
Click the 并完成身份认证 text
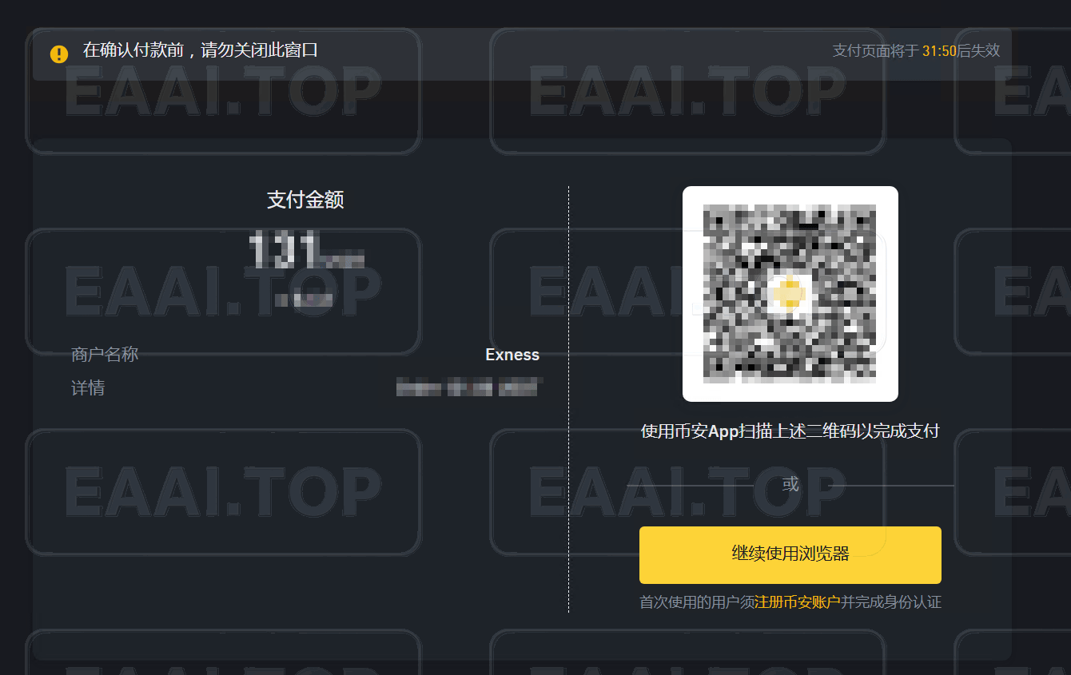click(891, 602)
